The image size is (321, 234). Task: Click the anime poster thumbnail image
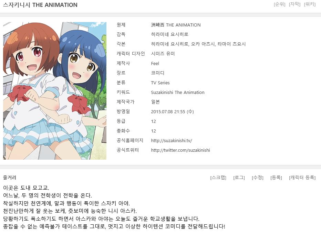[x=55, y=91]
